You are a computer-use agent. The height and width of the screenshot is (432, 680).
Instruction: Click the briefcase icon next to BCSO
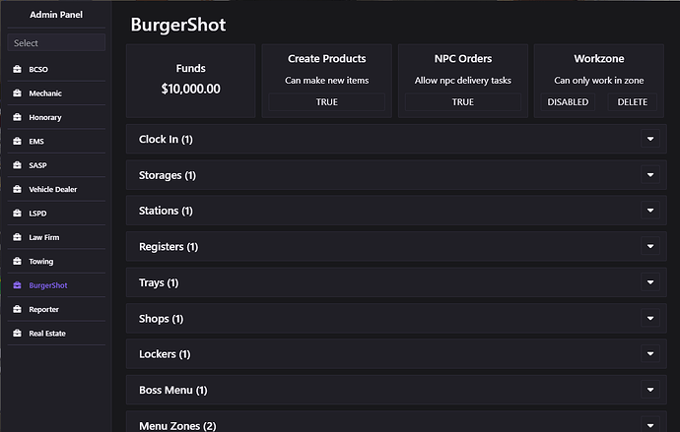[17, 70]
